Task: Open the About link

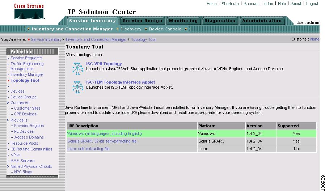Action: [x=296, y=4]
